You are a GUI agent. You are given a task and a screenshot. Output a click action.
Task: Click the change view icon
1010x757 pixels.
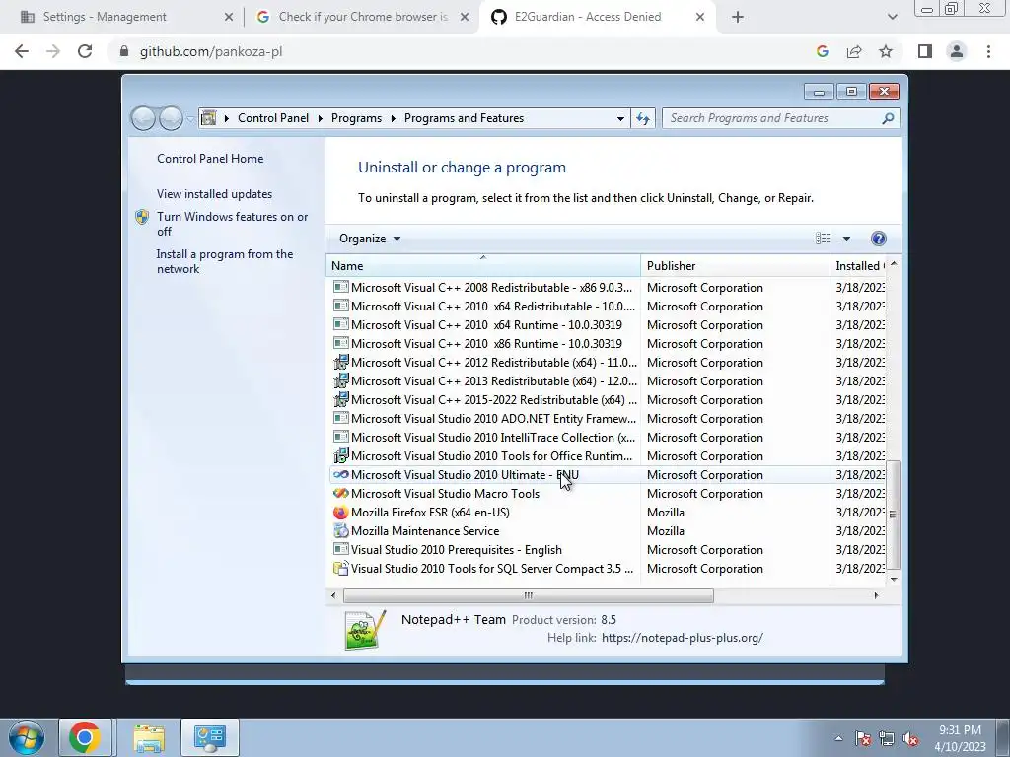coord(824,239)
